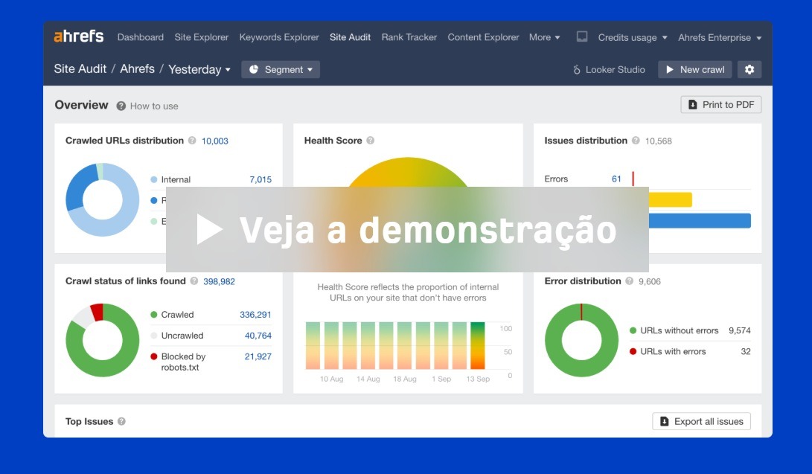
Task: Click help icon next to Crawled URLs distribution
Action: point(192,140)
